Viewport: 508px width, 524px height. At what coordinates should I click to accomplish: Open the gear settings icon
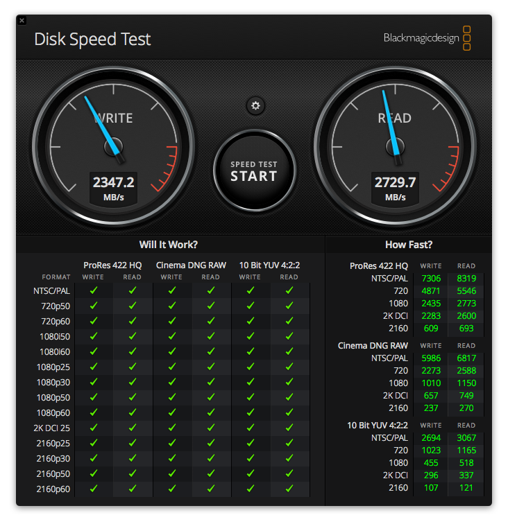tap(255, 105)
